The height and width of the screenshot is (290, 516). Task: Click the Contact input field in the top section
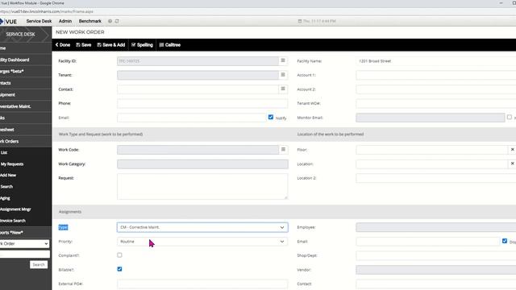pyautogui.click(x=198, y=89)
